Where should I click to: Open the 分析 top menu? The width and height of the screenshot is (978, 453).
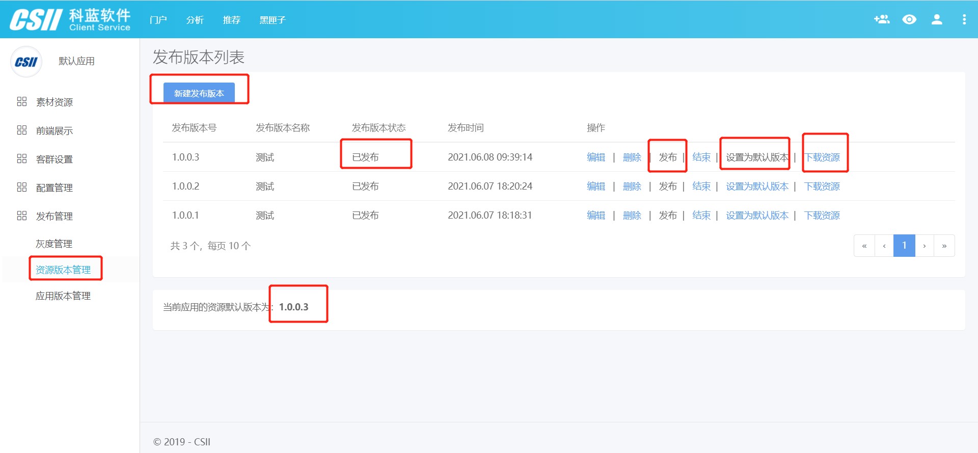[x=195, y=20]
